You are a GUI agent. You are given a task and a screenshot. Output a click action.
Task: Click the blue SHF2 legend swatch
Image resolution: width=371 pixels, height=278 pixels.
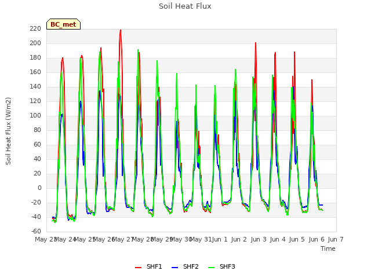tap(175, 268)
